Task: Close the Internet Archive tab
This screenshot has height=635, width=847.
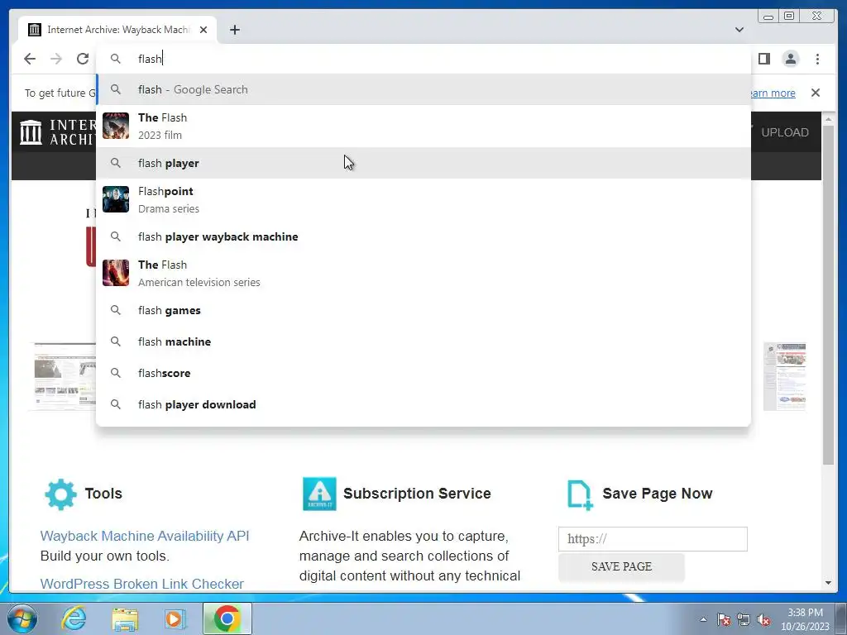Action: 203,30
